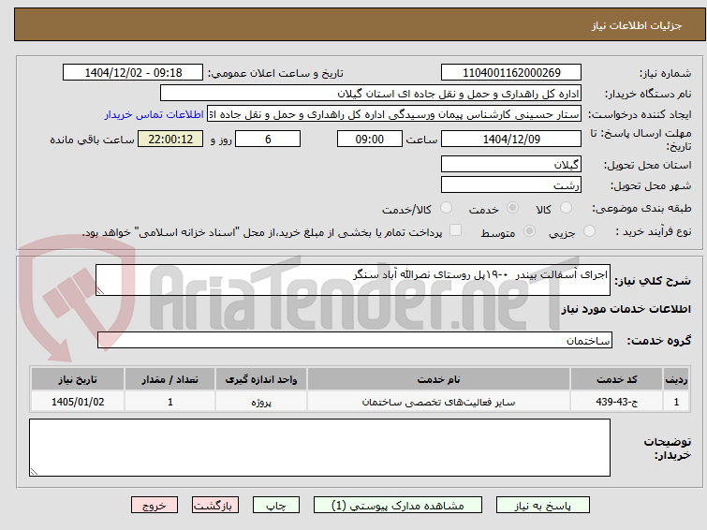Image resolution: width=707 pixels, height=530 pixels.
Task: Click cell سایر فعالیت‌های تخصصی ساختمان
Action: pos(439,402)
